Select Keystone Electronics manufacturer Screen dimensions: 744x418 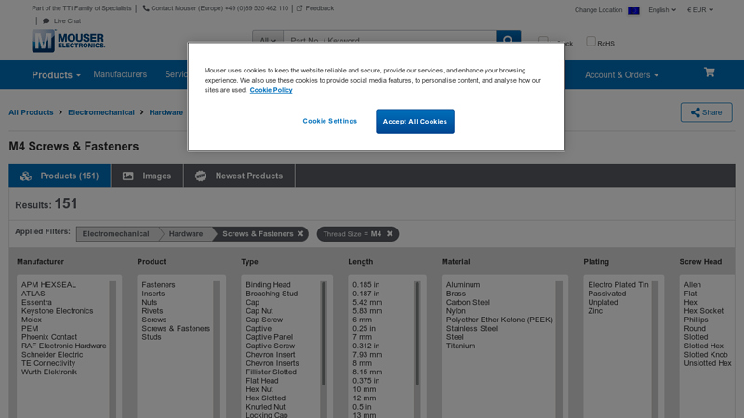click(57, 311)
